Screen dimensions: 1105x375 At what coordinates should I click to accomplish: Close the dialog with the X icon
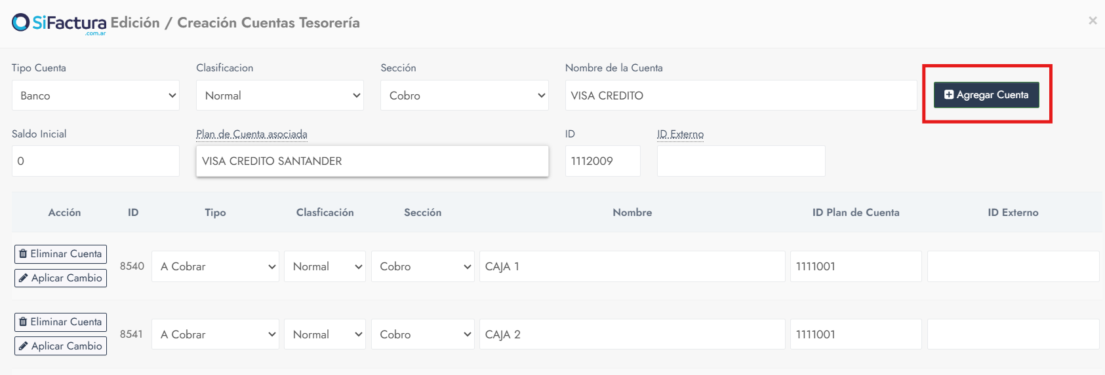click(1093, 21)
